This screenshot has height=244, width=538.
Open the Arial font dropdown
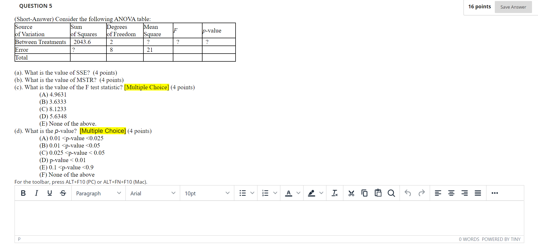point(153,193)
